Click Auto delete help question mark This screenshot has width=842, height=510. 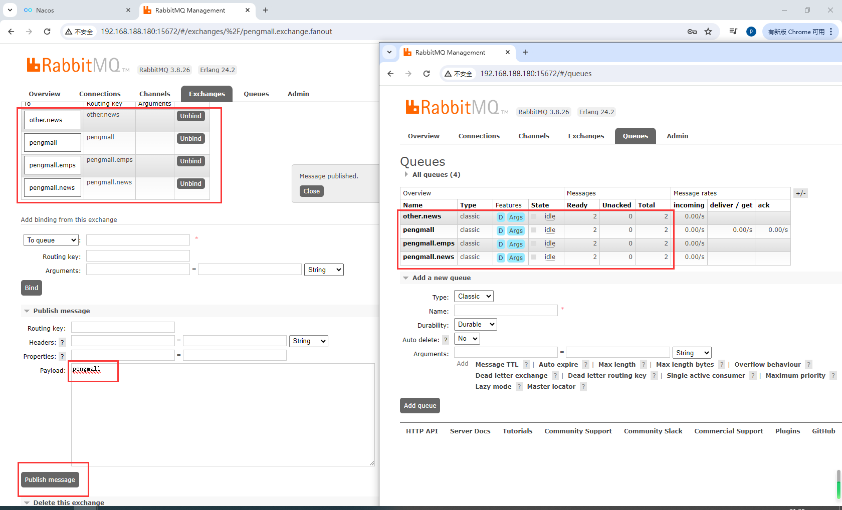tap(446, 340)
